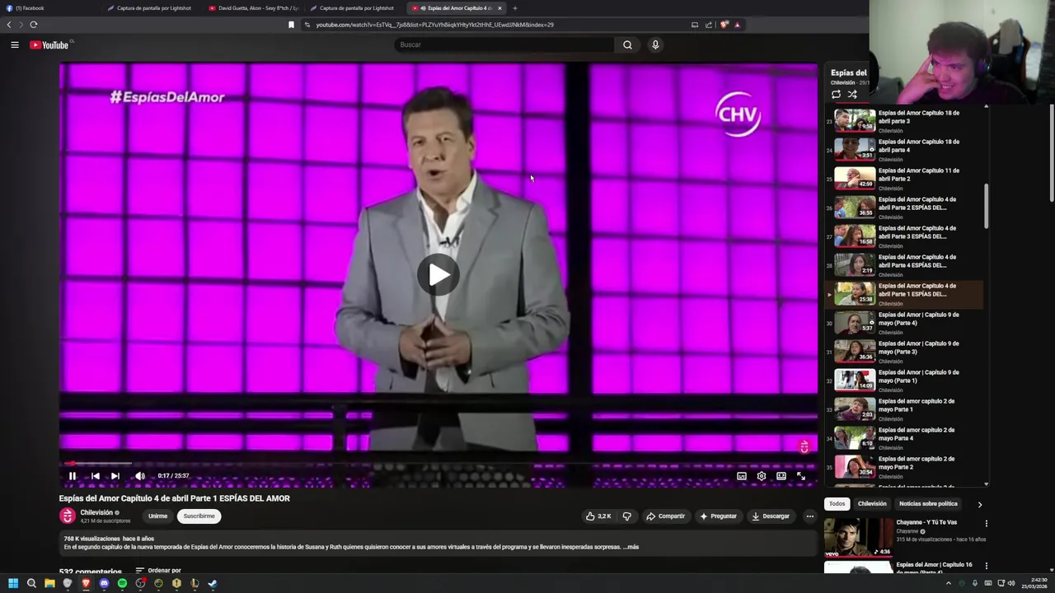Screen dimensions: 1055x593
Task: Select 'Capítulo 9 de mayo (Parte 1)'
Action: (x=904, y=381)
